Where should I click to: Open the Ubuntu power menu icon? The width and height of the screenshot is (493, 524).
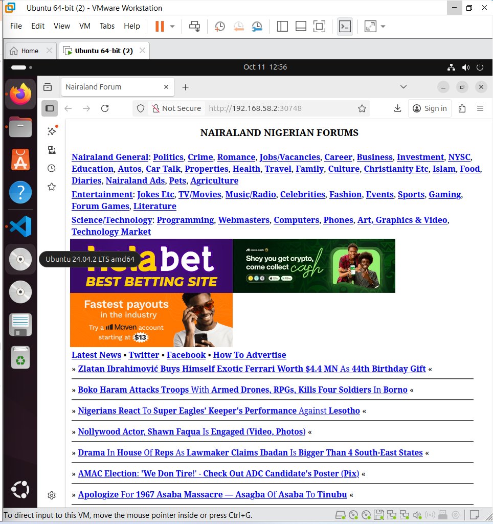click(480, 67)
